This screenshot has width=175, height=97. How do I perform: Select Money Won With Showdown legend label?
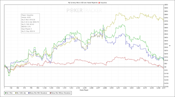(38, 93)
